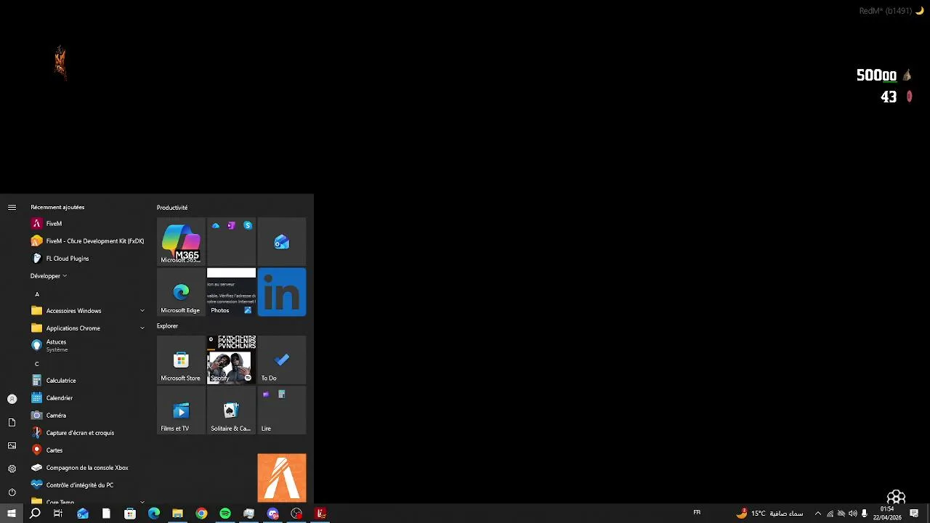Open Google Chrome from taskbar
Image resolution: width=930 pixels, height=523 pixels.
coord(201,514)
